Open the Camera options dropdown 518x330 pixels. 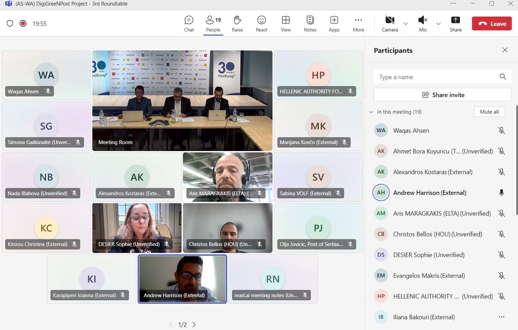point(405,25)
